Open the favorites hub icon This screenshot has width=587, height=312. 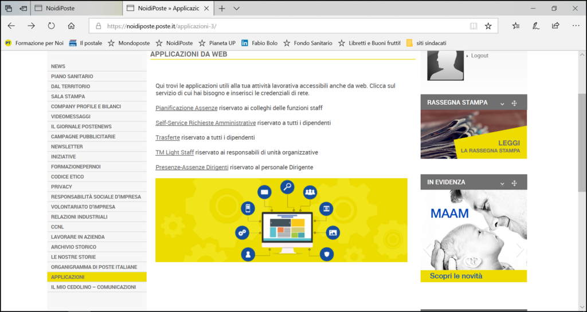pyautogui.click(x=516, y=26)
